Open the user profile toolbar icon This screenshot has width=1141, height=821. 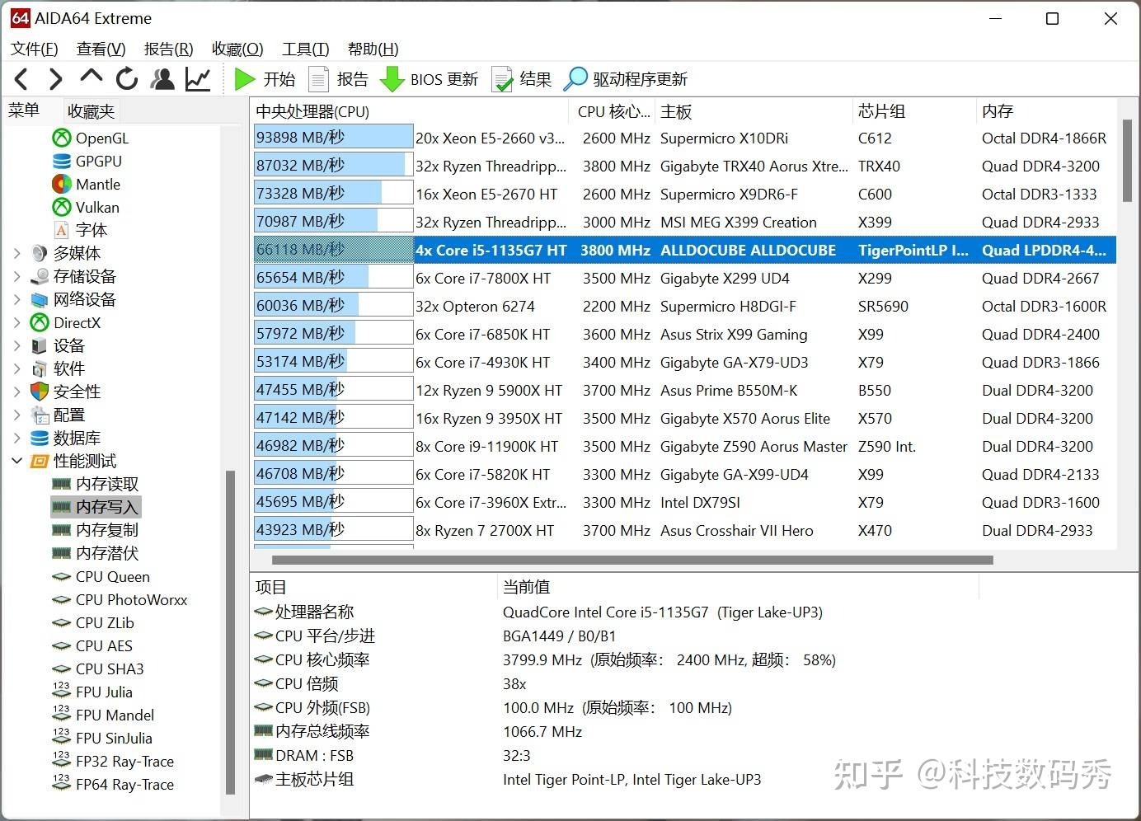162,79
